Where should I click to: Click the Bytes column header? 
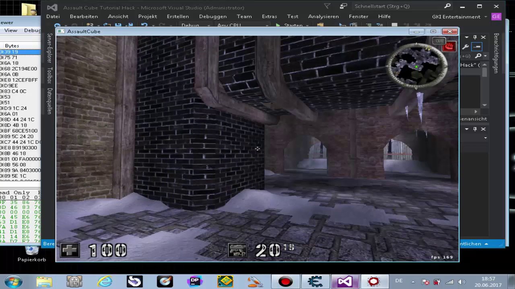coord(12,46)
